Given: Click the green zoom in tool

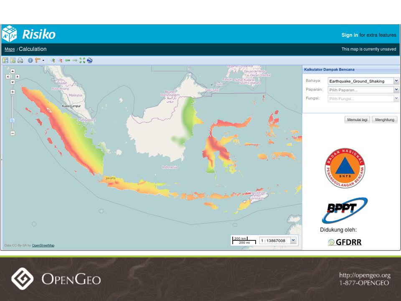Looking at the screenshot, I should coord(53,61).
